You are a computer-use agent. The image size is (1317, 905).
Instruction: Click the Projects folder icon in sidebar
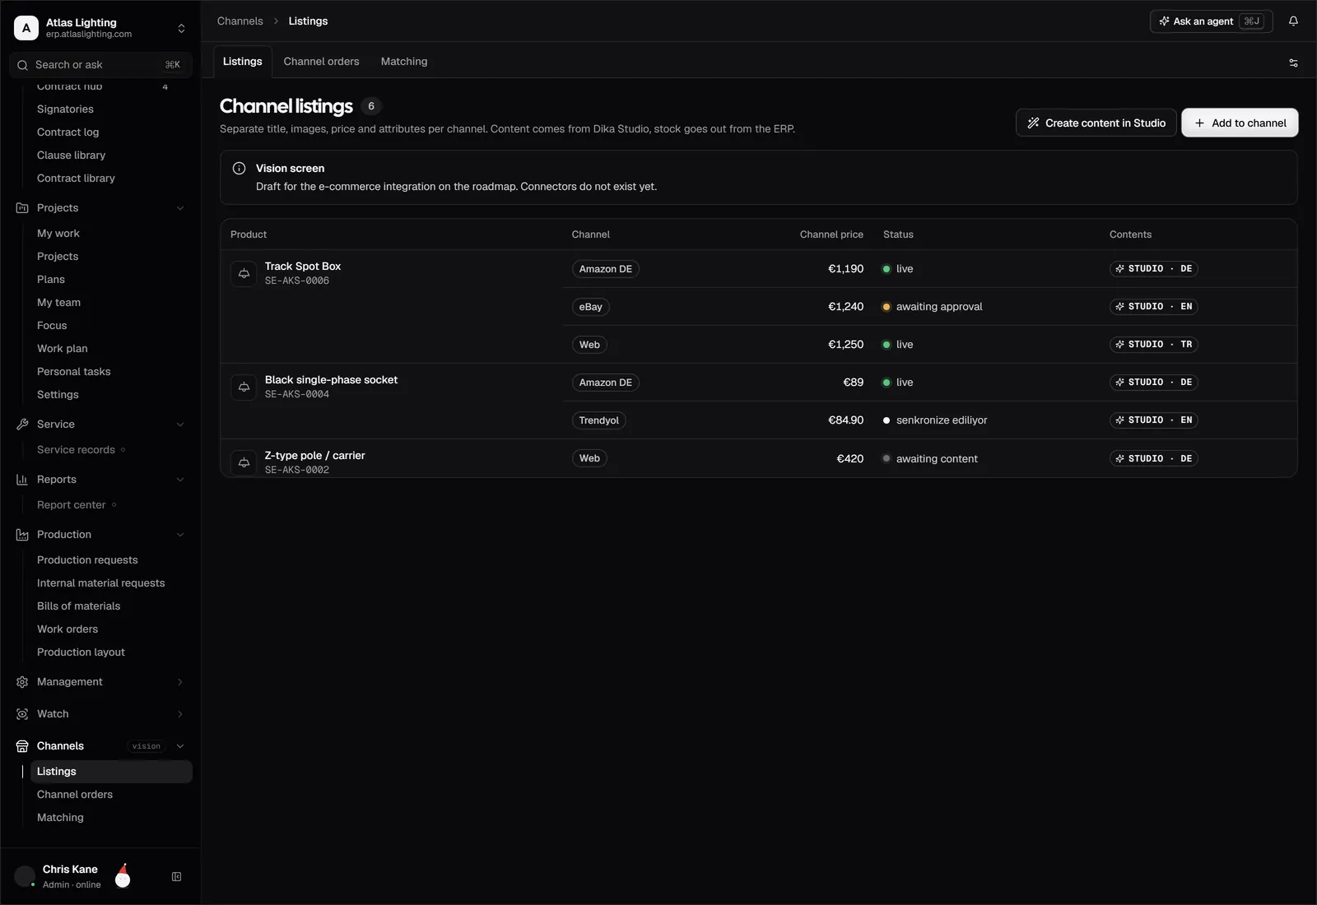pyautogui.click(x=22, y=208)
